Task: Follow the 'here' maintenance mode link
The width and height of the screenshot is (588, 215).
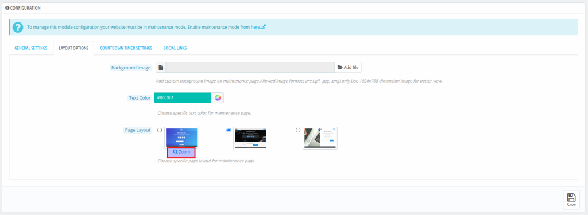Action: pyautogui.click(x=258, y=27)
